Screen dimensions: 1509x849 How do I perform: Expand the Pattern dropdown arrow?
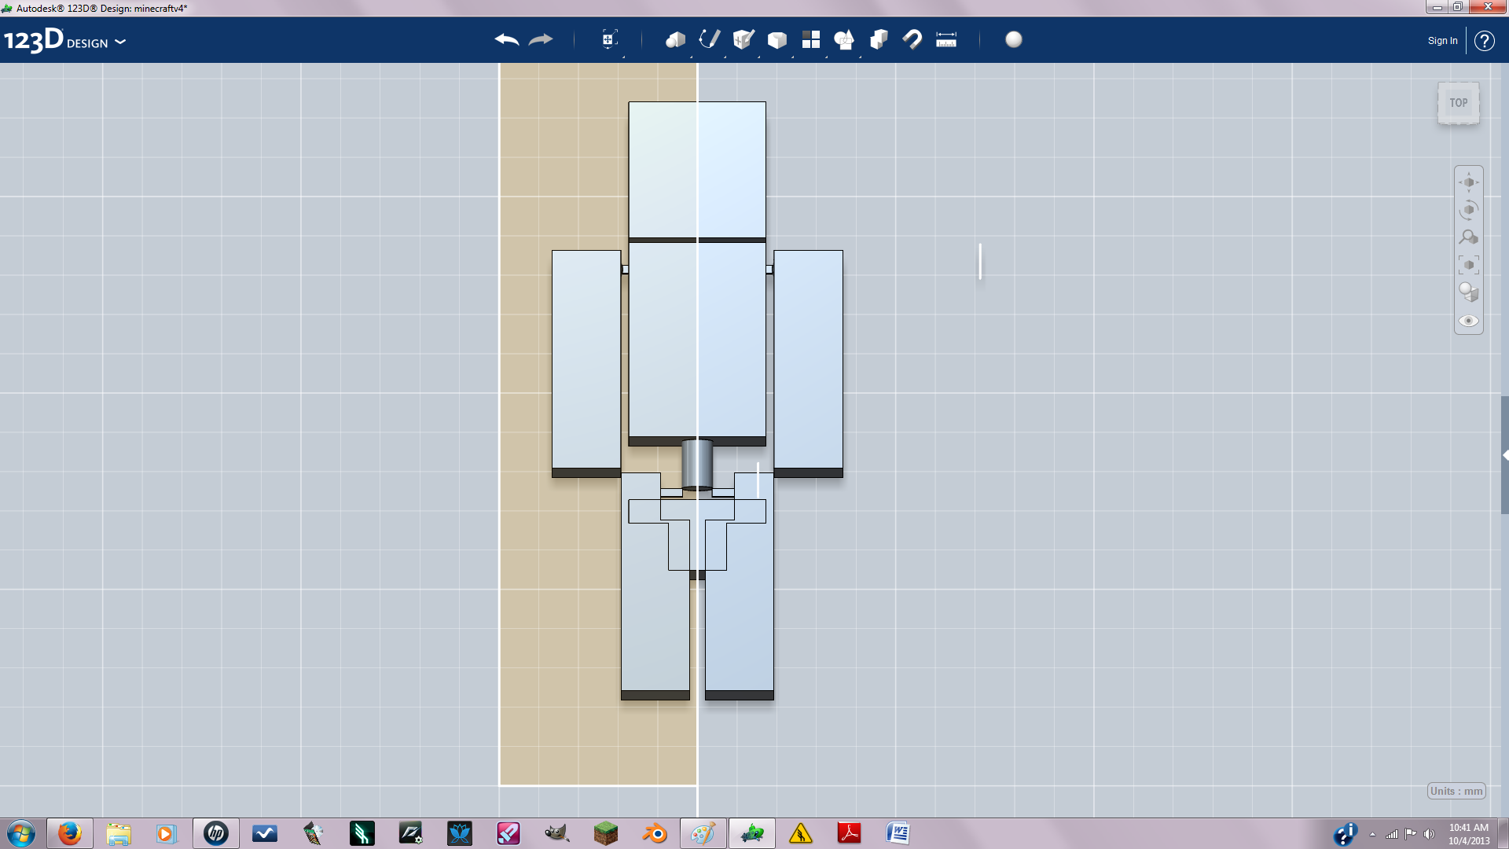pyautogui.click(x=826, y=56)
